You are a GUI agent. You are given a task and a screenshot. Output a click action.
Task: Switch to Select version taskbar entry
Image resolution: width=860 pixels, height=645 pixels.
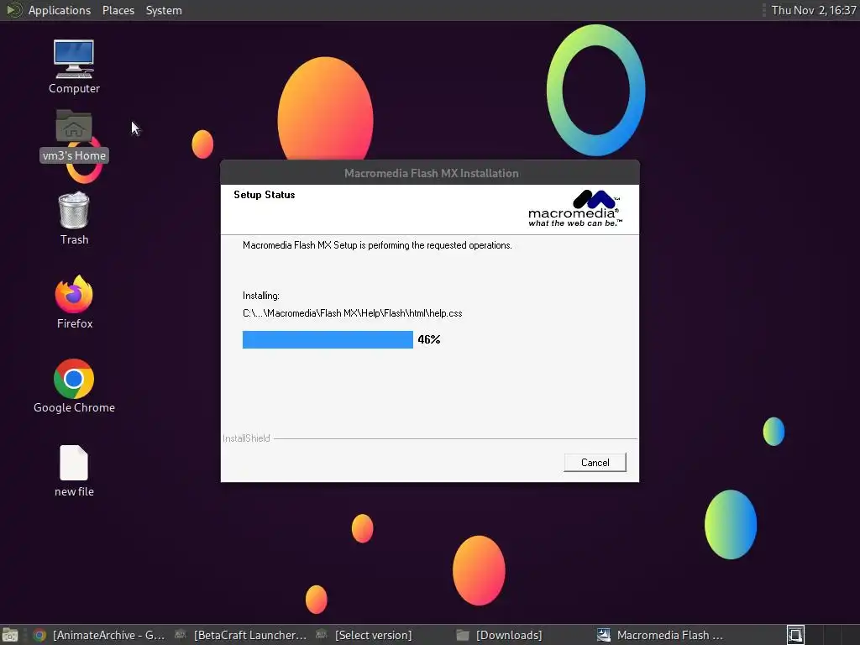click(x=364, y=635)
